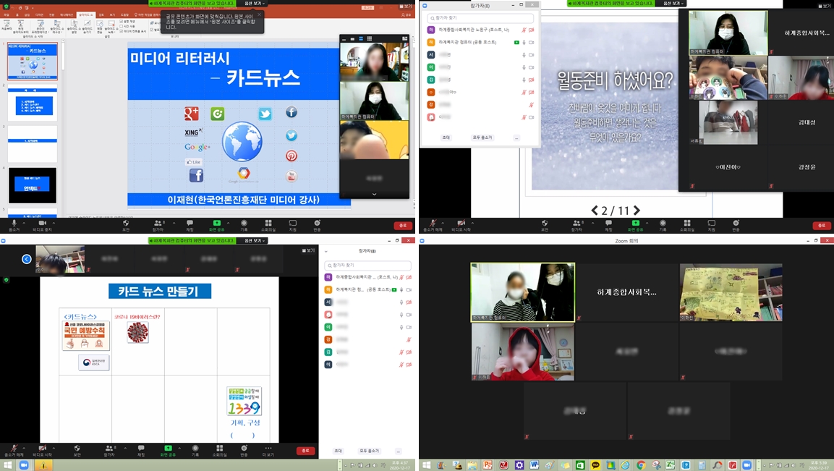The height and width of the screenshot is (471, 834).
Task: Toggle the 미디어 컨트롤 표시 checkbox
Action: coord(119,31)
